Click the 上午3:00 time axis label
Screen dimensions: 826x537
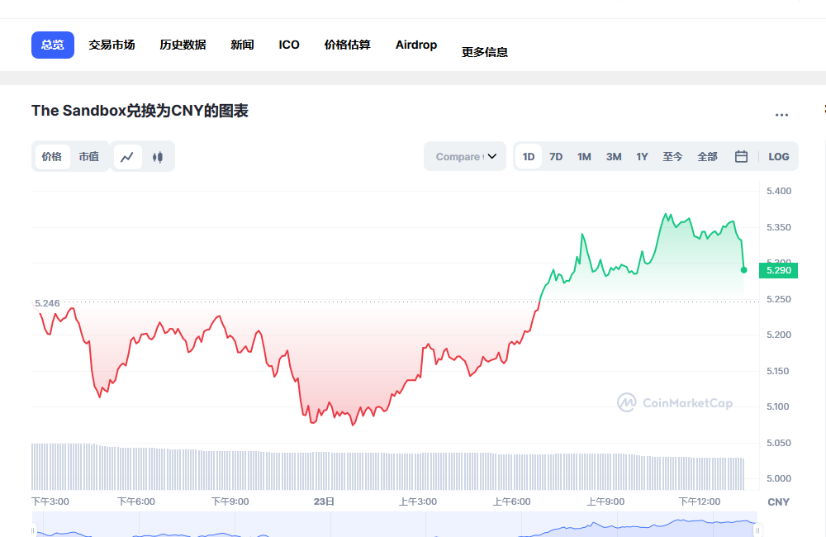tap(418, 501)
